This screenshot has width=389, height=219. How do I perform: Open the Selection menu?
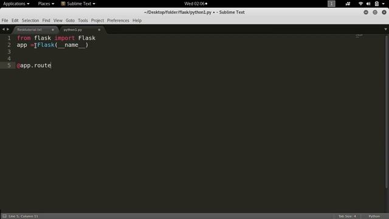[30, 21]
